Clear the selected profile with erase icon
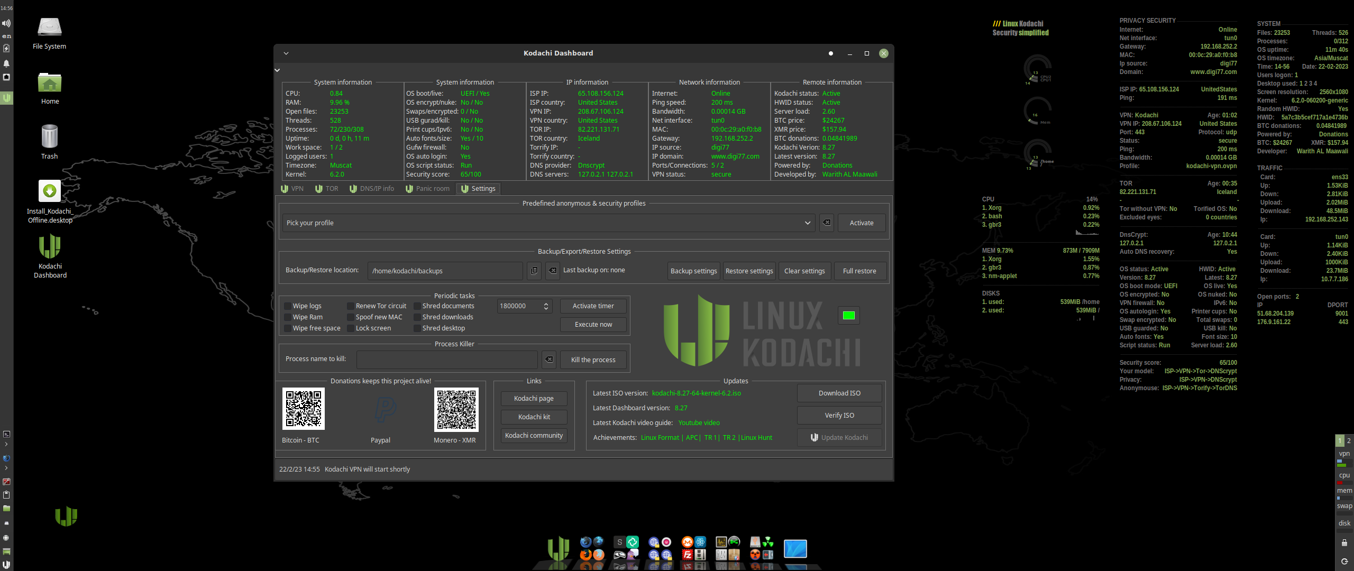This screenshot has height=571, width=1354. coord(827,223)
